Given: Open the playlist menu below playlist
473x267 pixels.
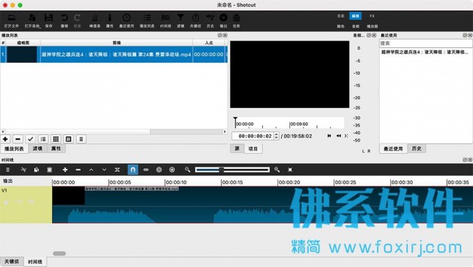Looking at the screenshot, I should 81,139.
